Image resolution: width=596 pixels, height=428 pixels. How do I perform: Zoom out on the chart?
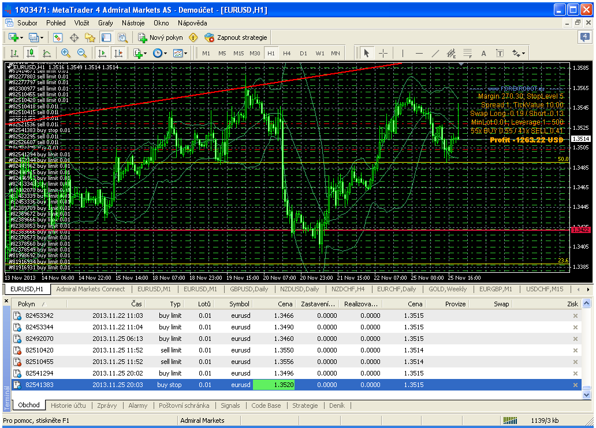(x=81, y=54)
